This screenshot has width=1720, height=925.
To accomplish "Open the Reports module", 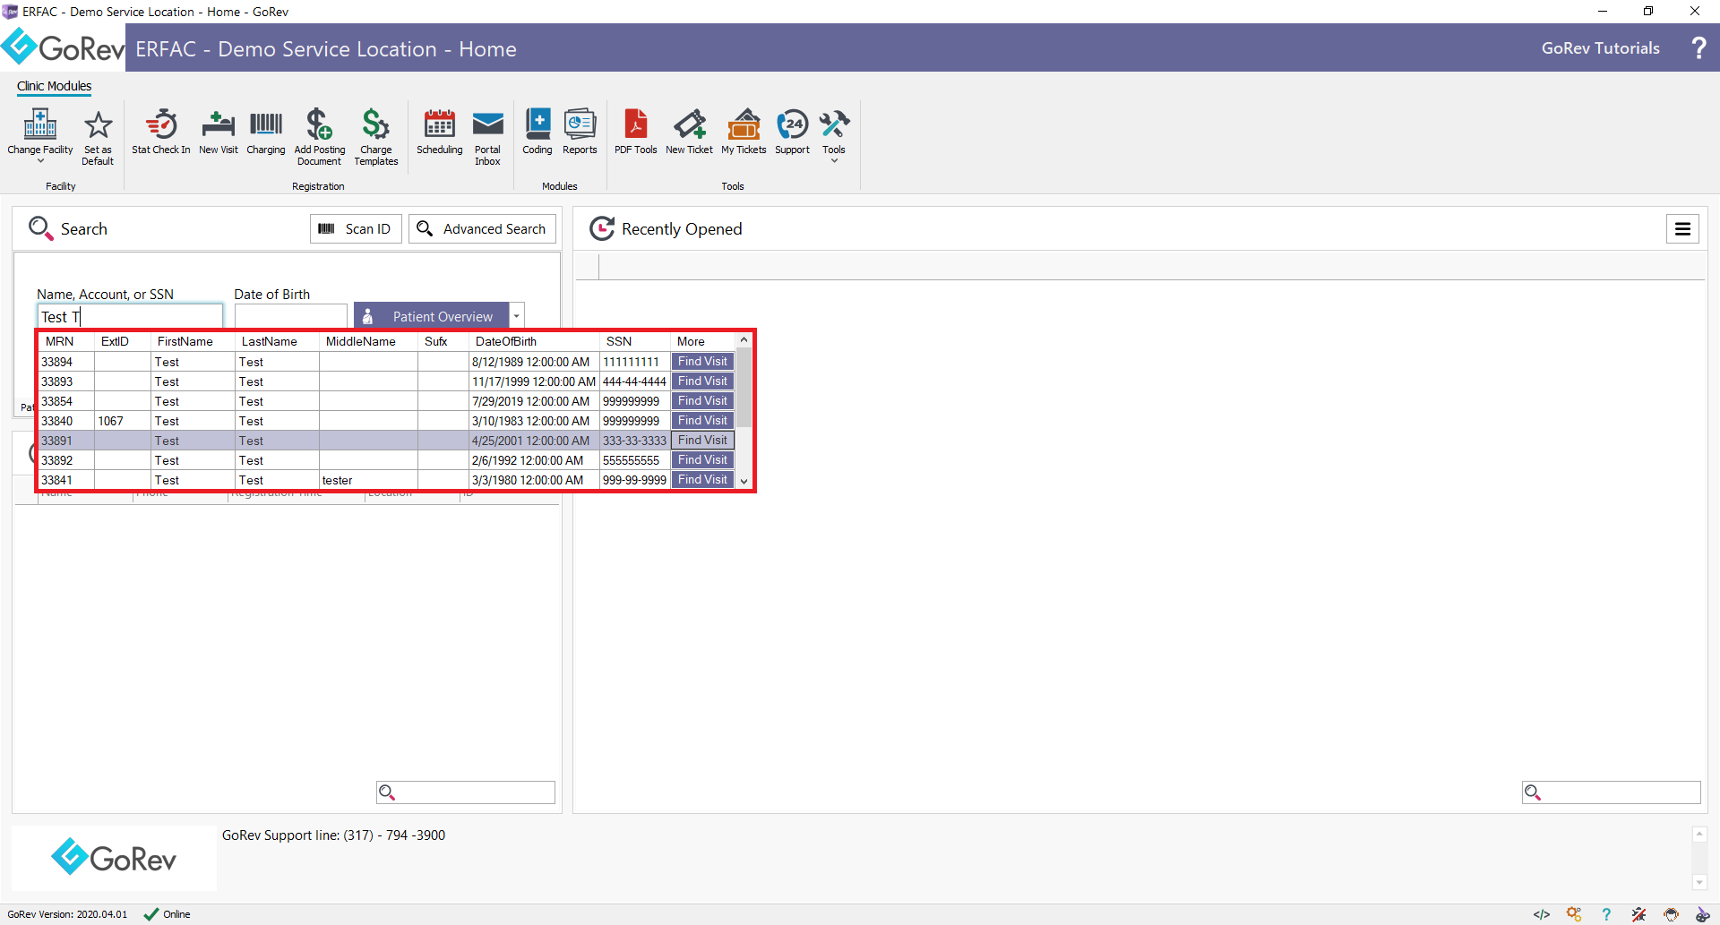I will point(580,132).
